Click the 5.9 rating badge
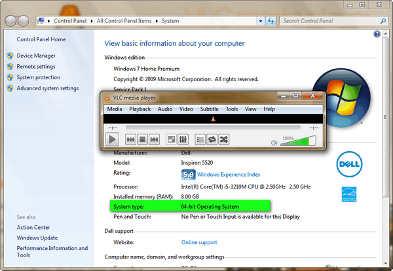This screenshot has height=271, width=393. click(x=189, y=175)
